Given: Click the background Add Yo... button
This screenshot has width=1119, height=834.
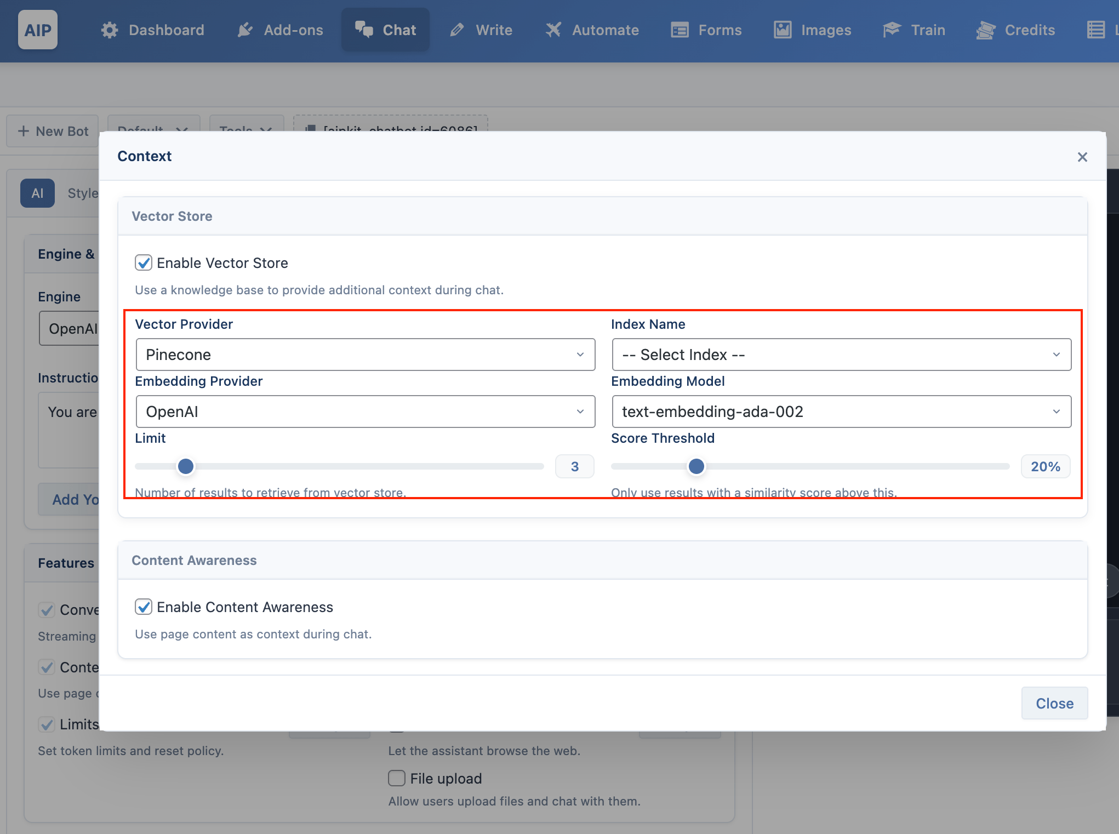Looking at the screenshot, I should point(68,499).
